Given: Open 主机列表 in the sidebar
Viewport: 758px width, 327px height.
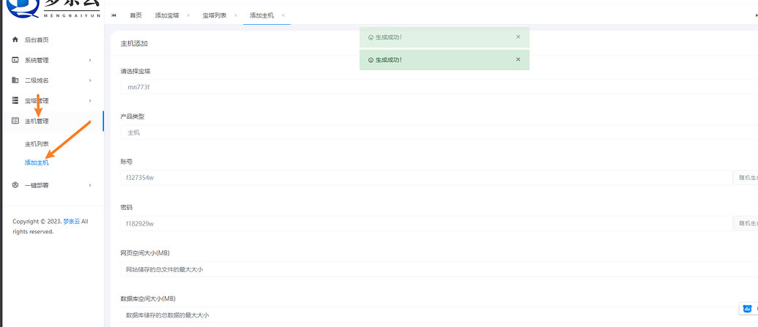Looking at the screenshot, I should pos(37,143).
